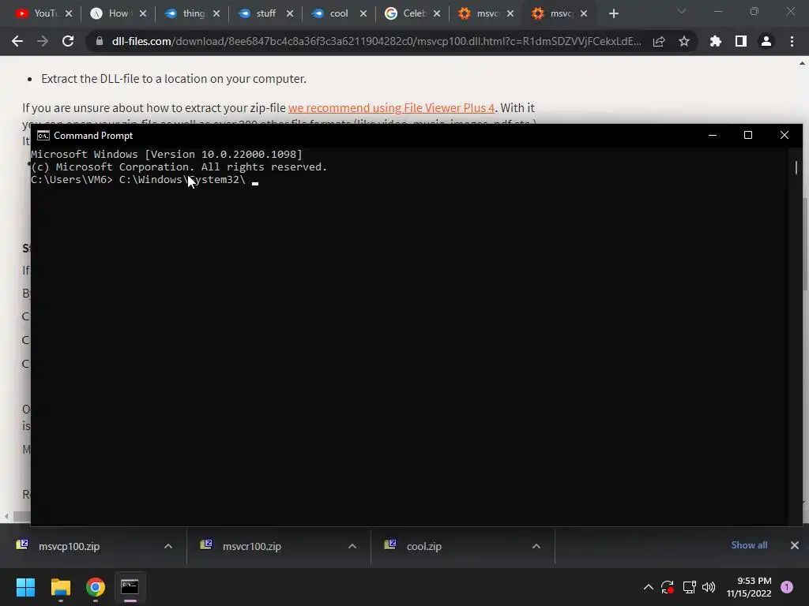Minimize the Command Prompt window
The height and width of the screenshot is (606, 809).
(x=713, y=135)
